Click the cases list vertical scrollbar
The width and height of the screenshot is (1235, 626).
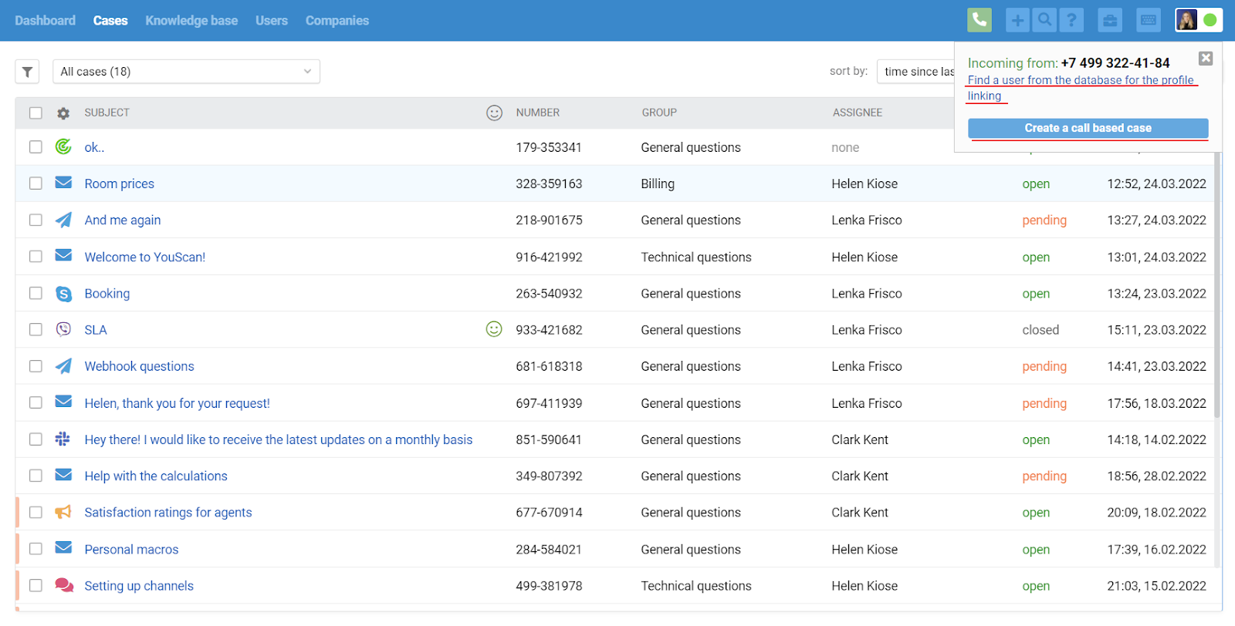point(1218,285)
